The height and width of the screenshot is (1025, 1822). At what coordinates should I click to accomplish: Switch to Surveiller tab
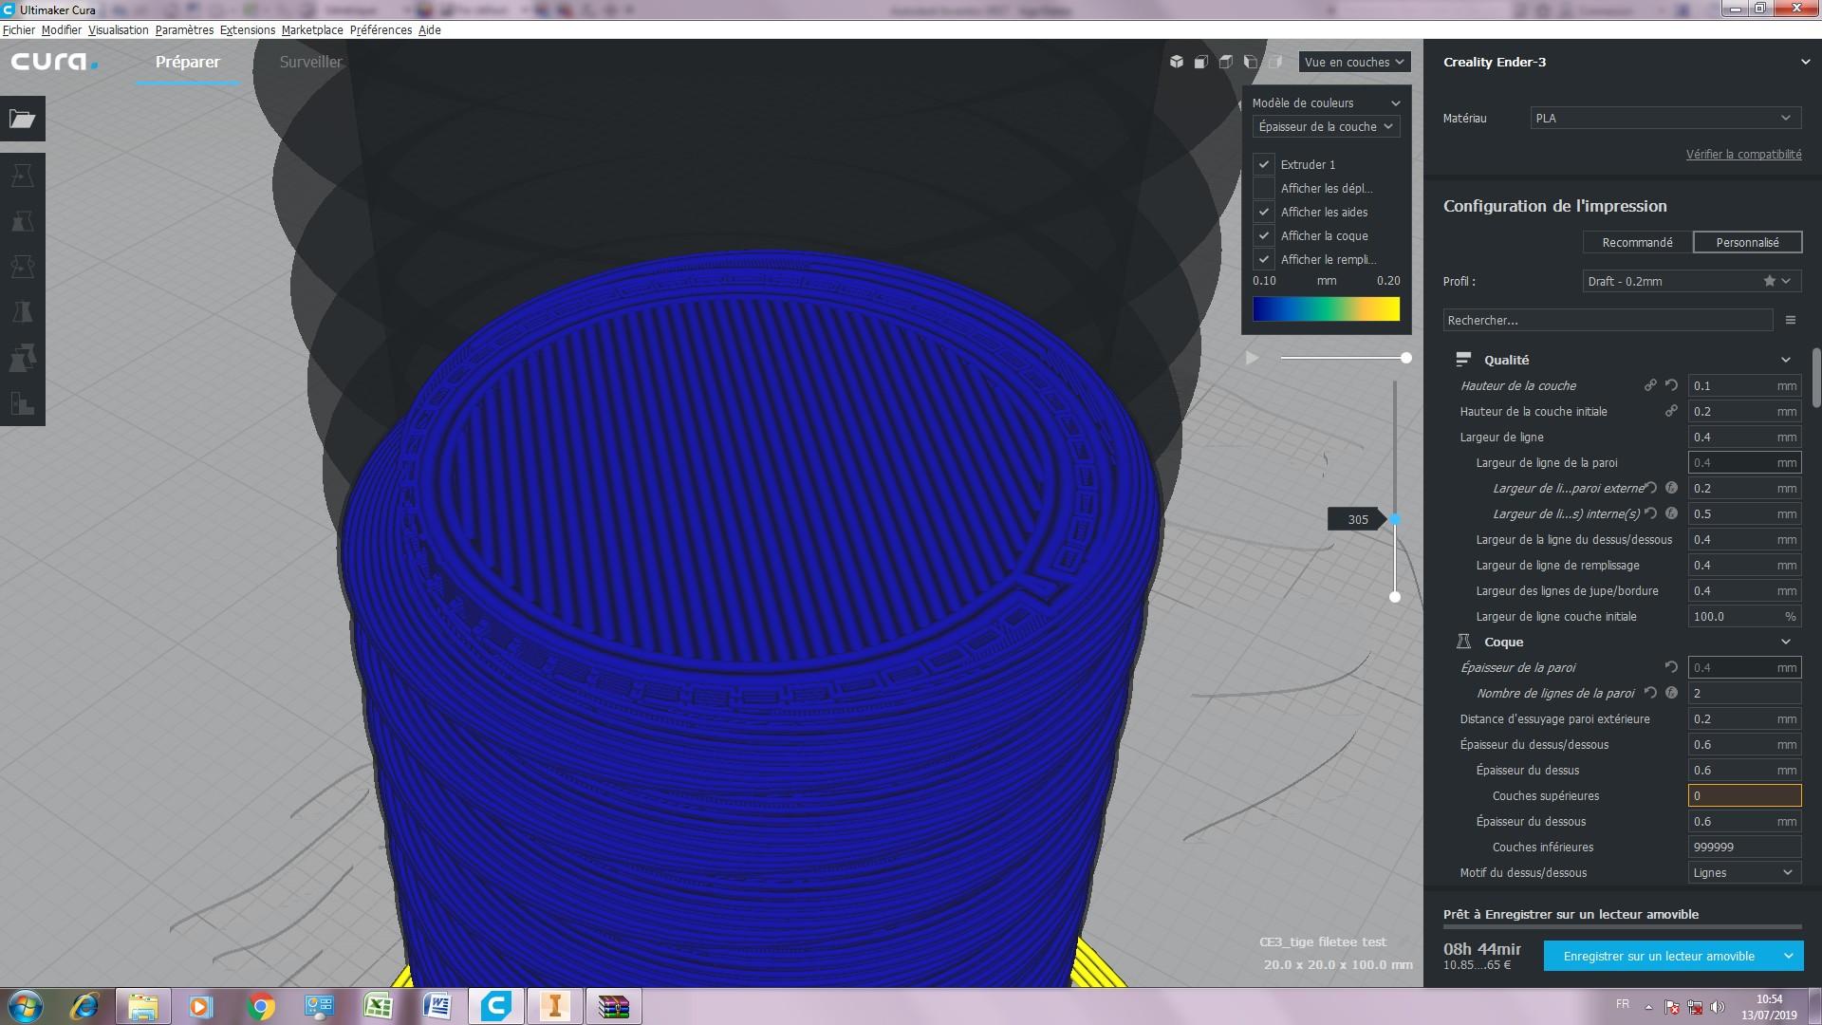coord(310,62)
